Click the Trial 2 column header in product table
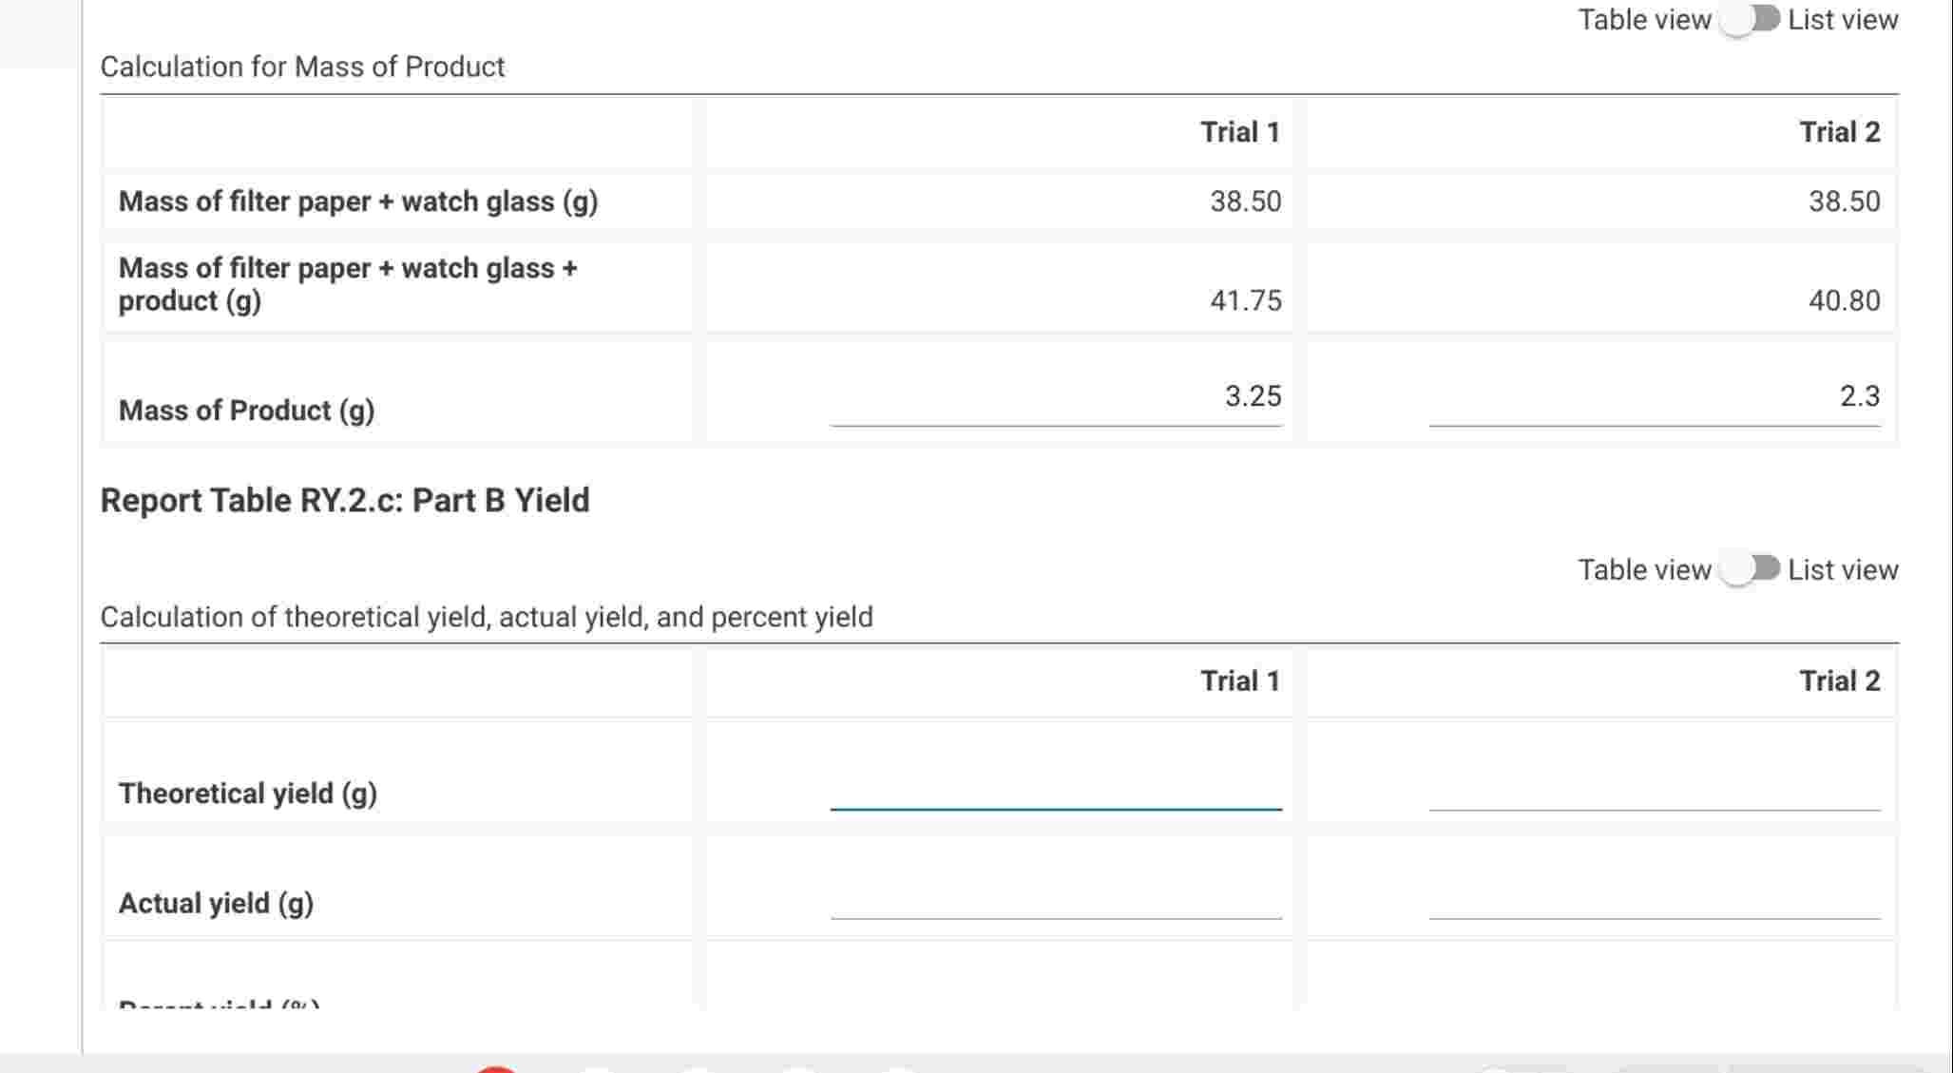This screenshot has width=1953, height=1073. (x=1838, y=131)
